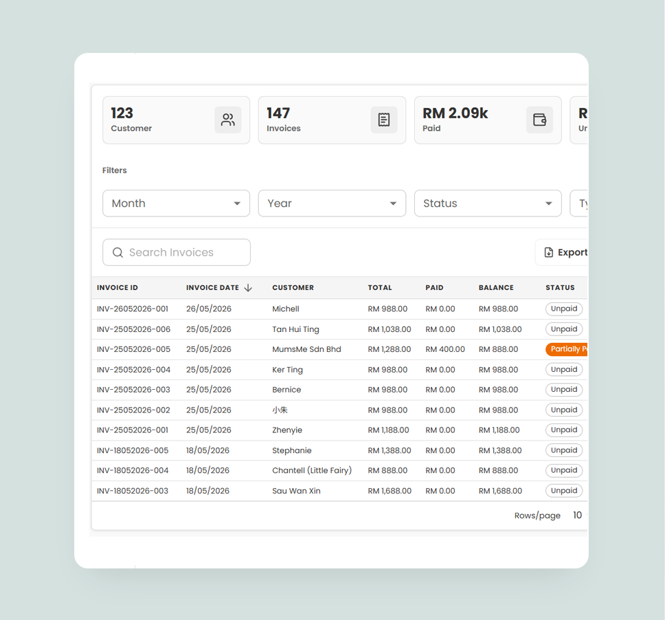This screenshot has width=665, height=620.
Task: Click the Partially Paid status badge
Action: tap(567, 348)
